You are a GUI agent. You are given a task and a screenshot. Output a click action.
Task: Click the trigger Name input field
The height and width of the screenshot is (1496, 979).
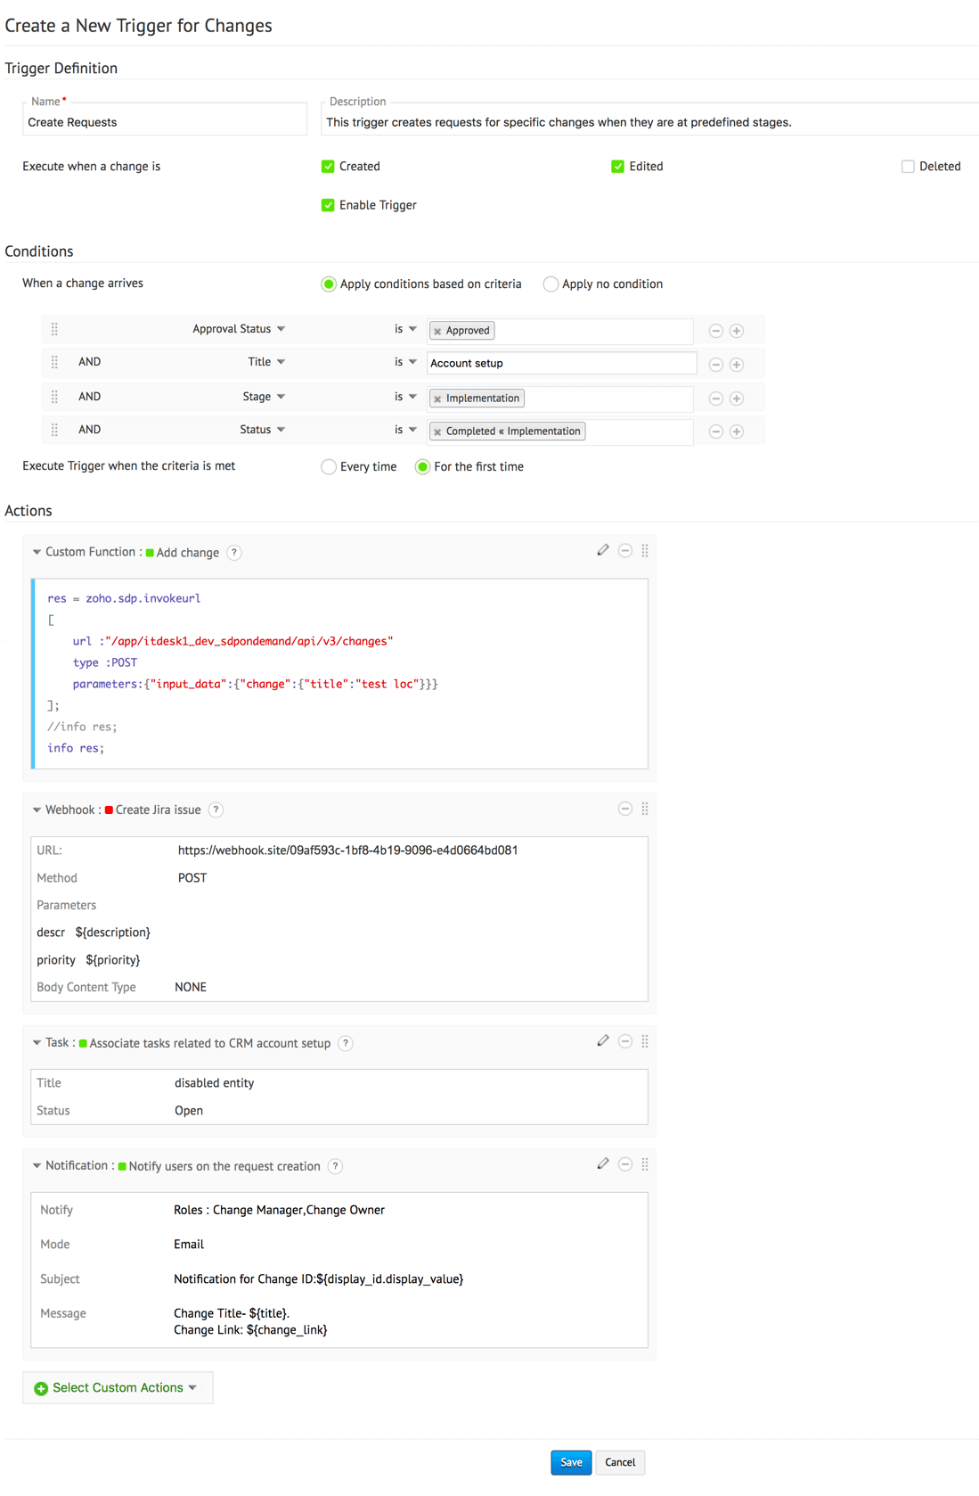click(165, 122)
